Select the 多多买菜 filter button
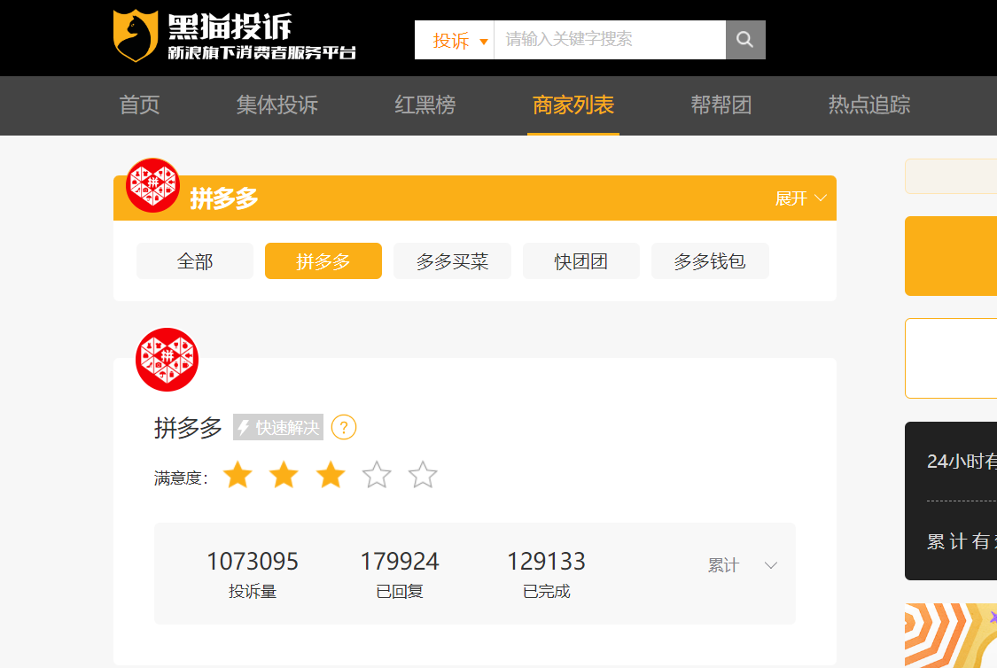This screenshot has height=668, width=997. 452,261
